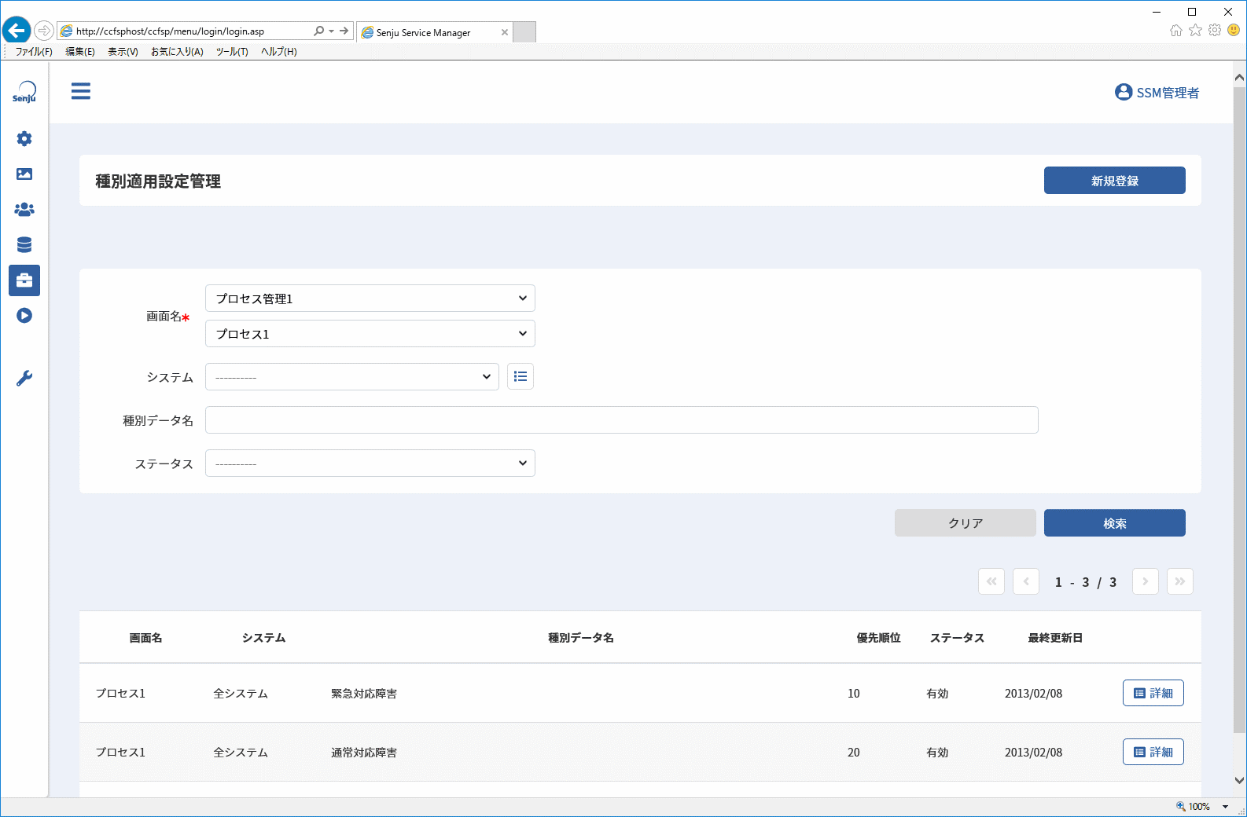Open 詳細 for 通常対応障害 row
The width and height of the screenshot is (1247, 817).
click(x=1153, y=753)
